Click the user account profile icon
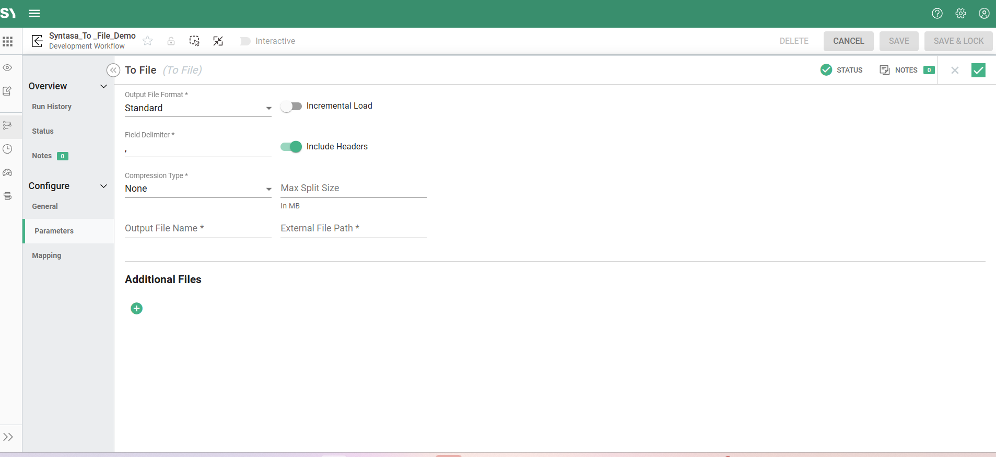Screen dimensions: 996x457 pos(984,14)
